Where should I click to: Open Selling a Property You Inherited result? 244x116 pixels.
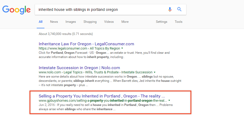pyautogui.click(x=102, y=96)
